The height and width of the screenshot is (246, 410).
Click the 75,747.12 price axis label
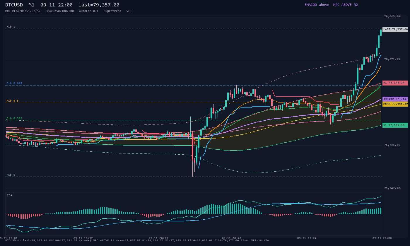(392, 188)
